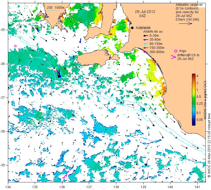Click the ANMN 4h av. legend heading
This screenshot has width=211, height=190.
[x=153, y=32]
